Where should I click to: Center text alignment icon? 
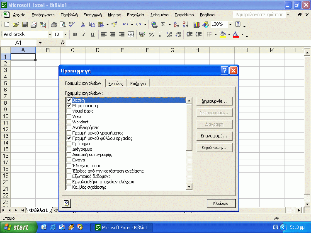pos(112,34)
